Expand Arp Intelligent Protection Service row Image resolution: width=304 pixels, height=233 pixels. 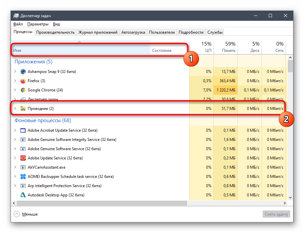pos(15,186)
